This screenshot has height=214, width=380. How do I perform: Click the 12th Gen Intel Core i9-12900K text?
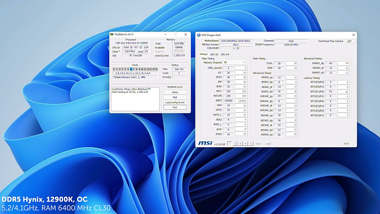(131, 43)
